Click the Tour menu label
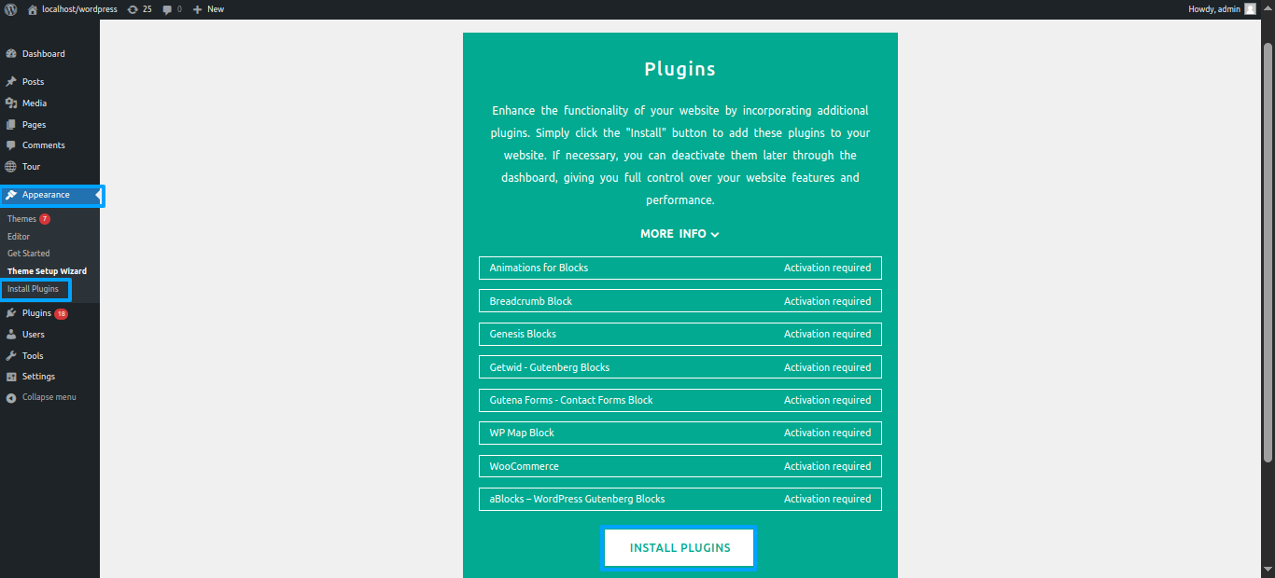Image resolution: width=1275 pixels, height=578 pixels. pos(32,167)
